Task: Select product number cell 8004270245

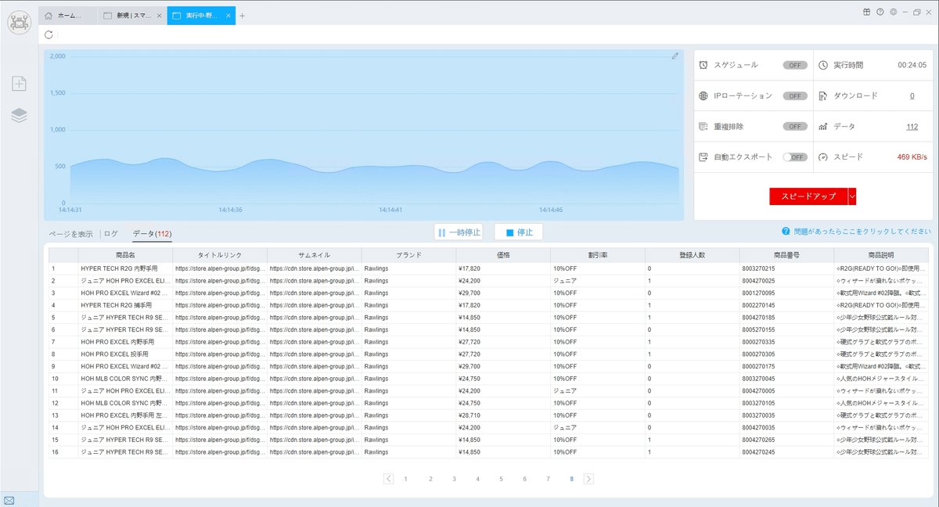Action: tap(786, 451)
